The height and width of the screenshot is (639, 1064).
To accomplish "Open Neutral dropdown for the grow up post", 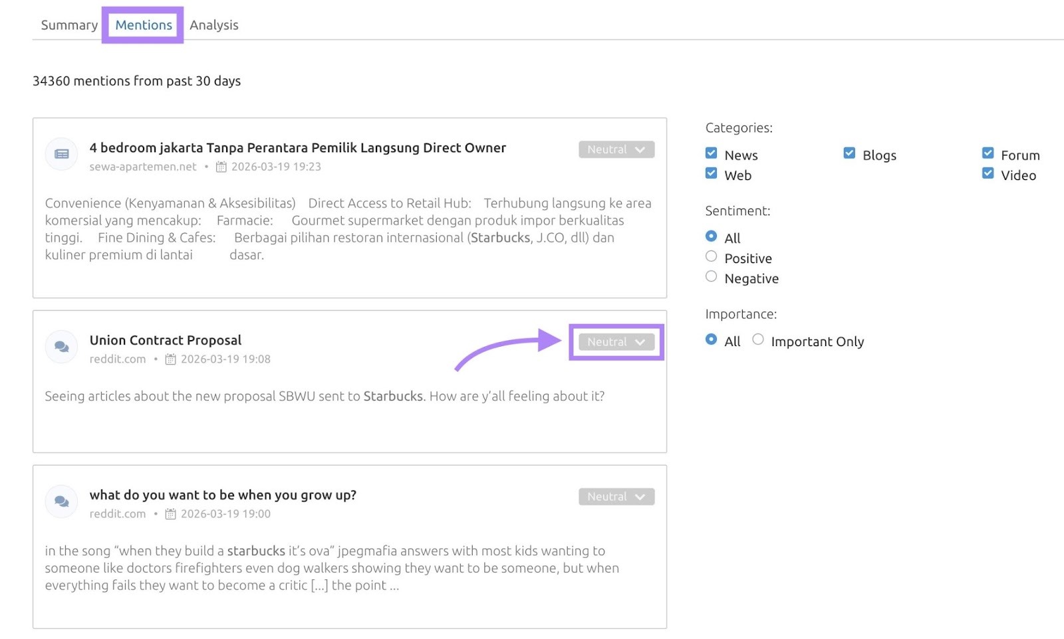I will 616,497.
